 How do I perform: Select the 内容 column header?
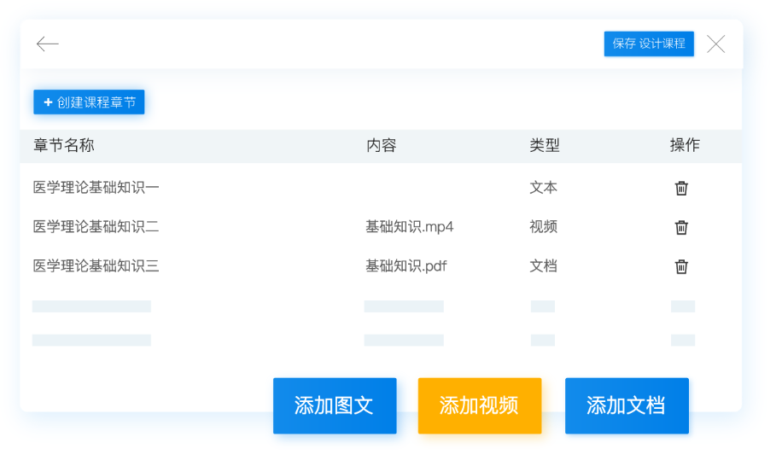pos(381,145)
